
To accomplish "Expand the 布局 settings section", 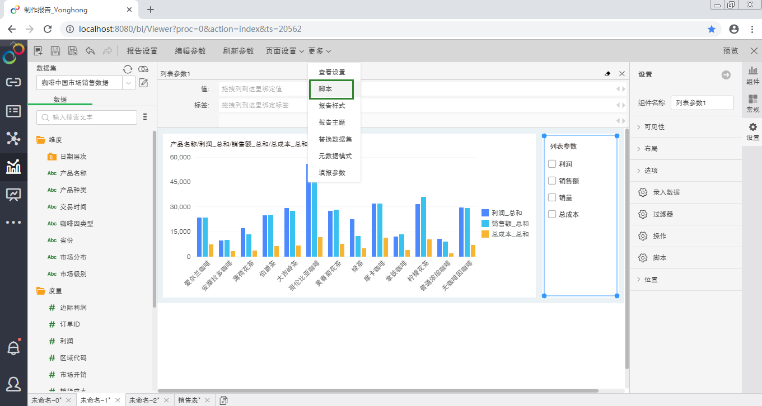I will [651, 149].
